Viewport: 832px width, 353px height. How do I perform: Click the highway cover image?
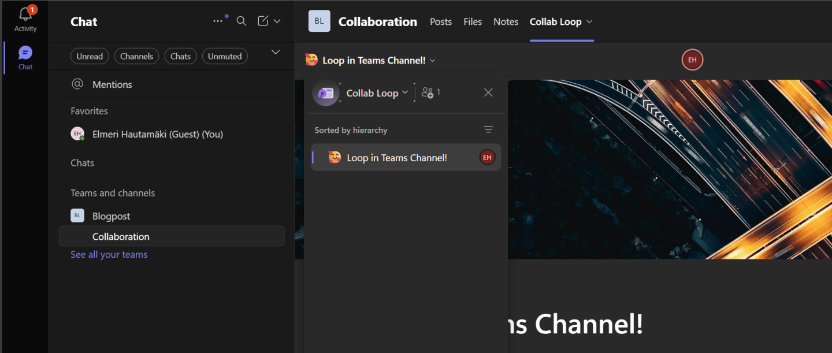point(670,169)
